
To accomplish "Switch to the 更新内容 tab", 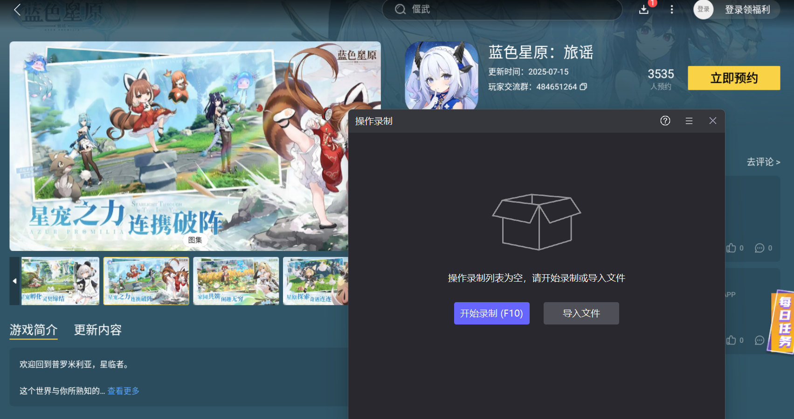I will pyautogui.click(x=98, y=330).
